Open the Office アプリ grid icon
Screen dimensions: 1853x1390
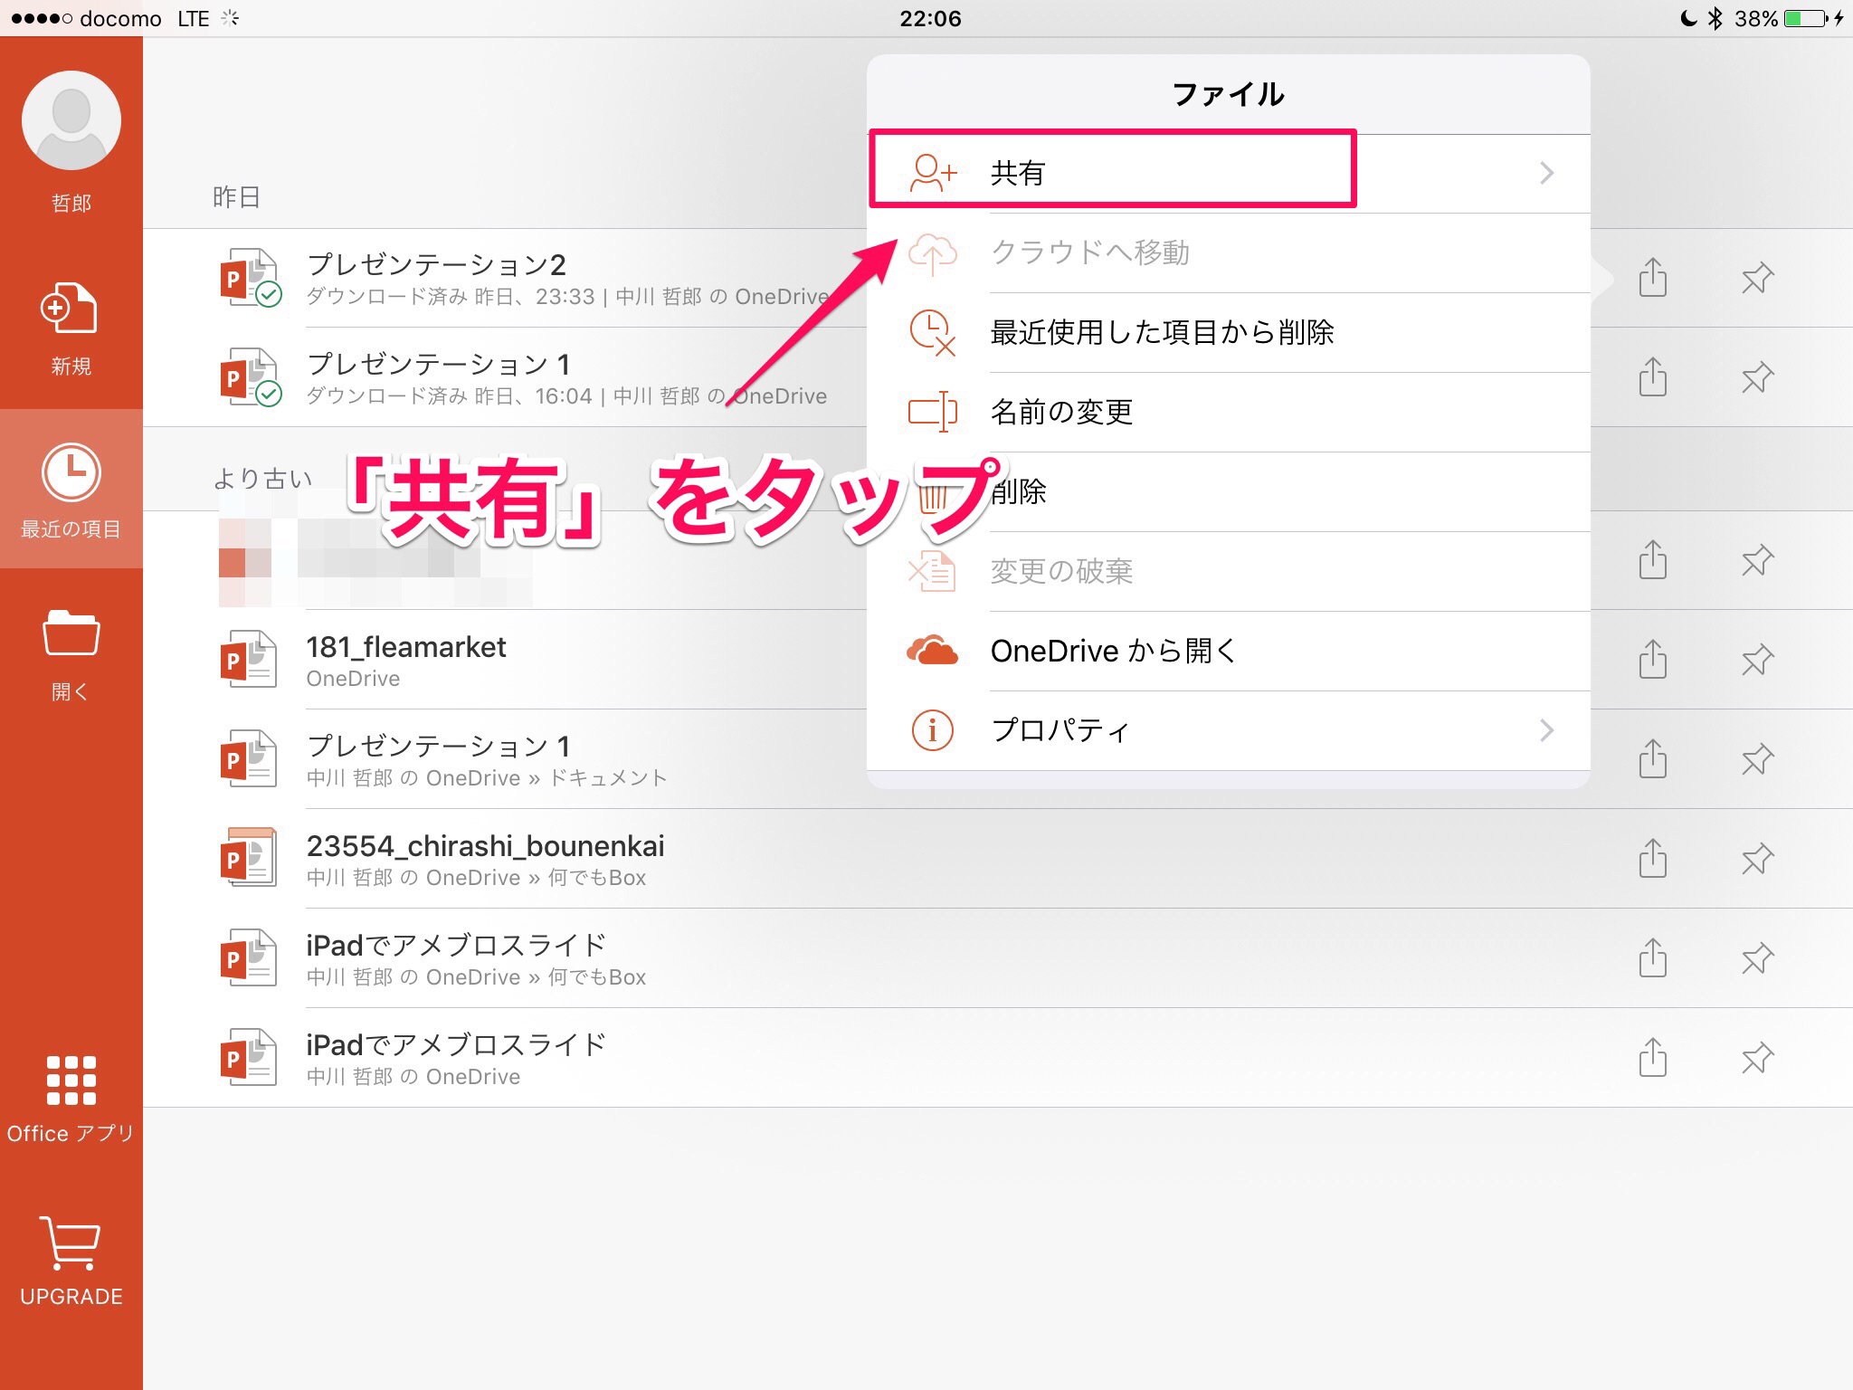(x=71, y=1081)
